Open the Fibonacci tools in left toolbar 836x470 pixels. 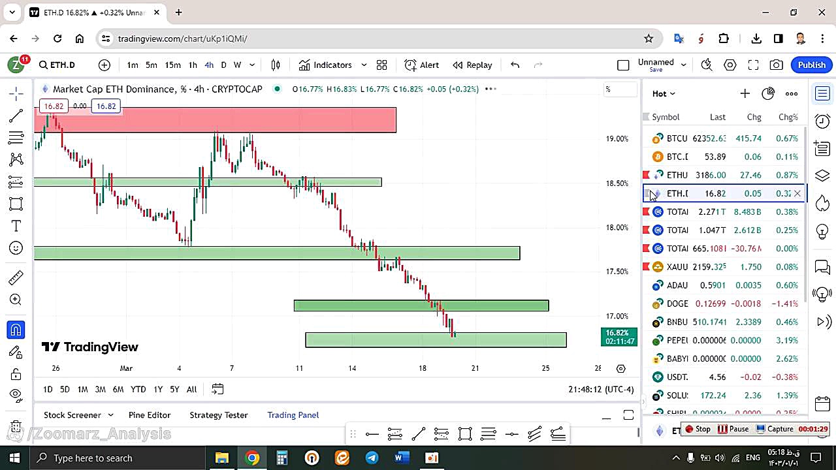coord(16,138)
